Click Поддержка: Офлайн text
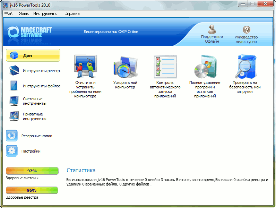 point(212,39)
